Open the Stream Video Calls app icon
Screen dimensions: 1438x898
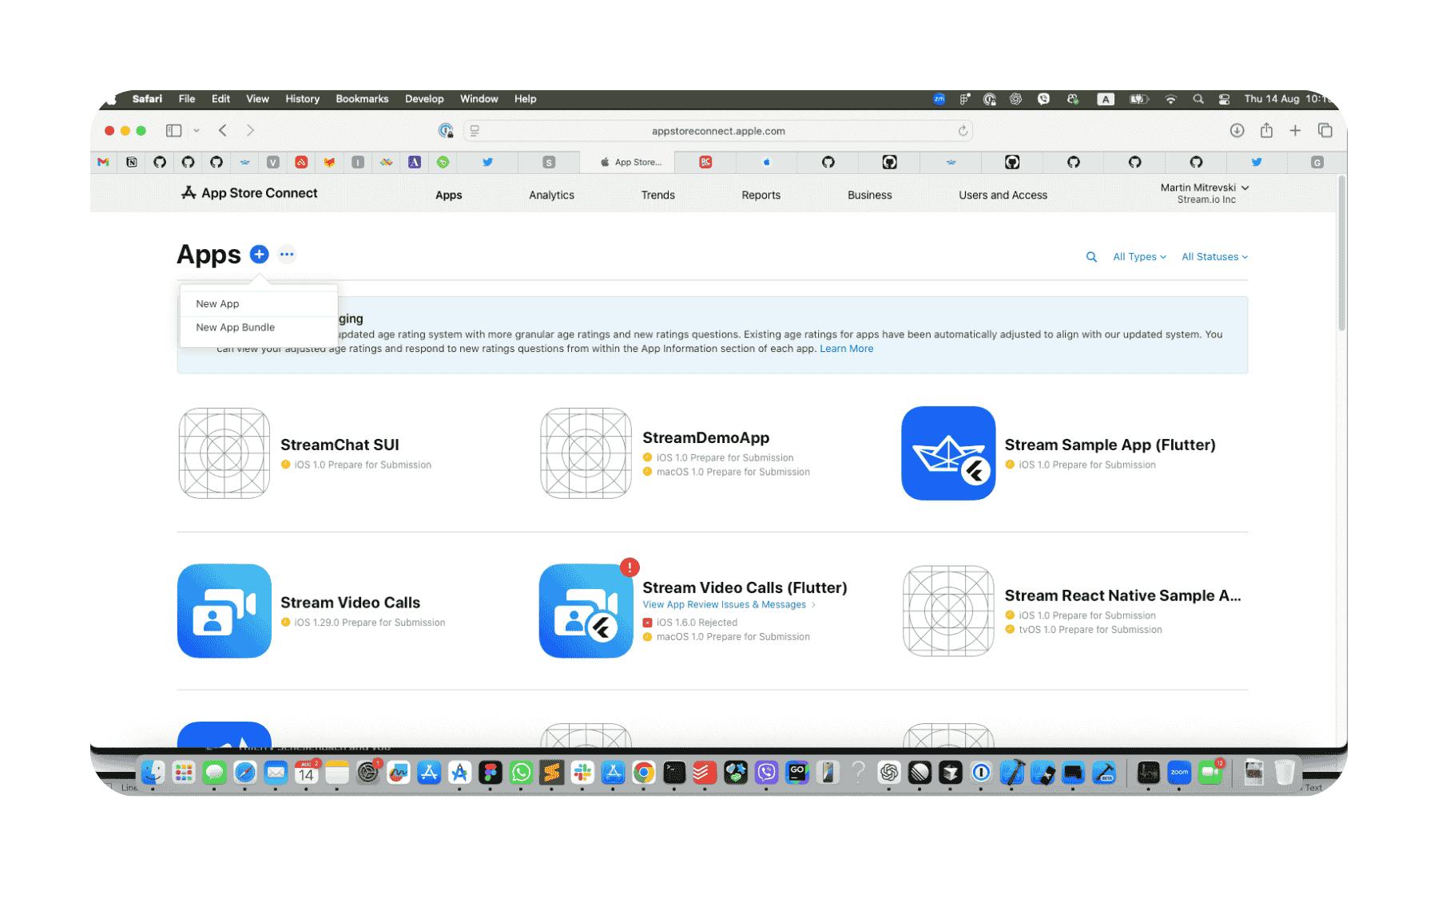(x=224, y=611)
